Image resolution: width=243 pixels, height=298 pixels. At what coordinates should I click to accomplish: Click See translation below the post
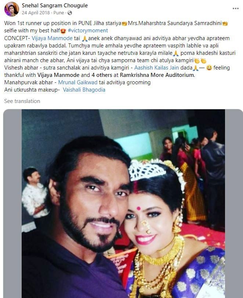click(22, 101)
